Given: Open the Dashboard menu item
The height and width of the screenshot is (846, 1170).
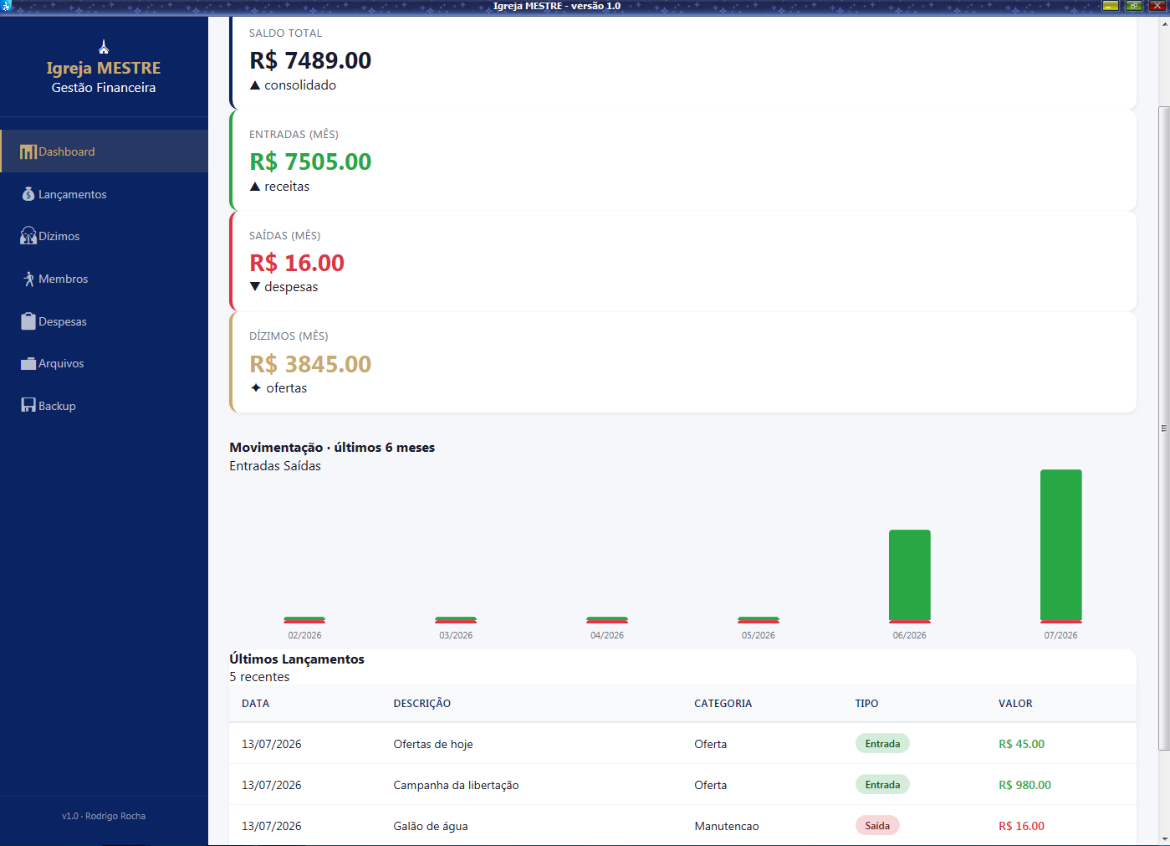Looking at the screenshot, I should click(x=104, y=151).
